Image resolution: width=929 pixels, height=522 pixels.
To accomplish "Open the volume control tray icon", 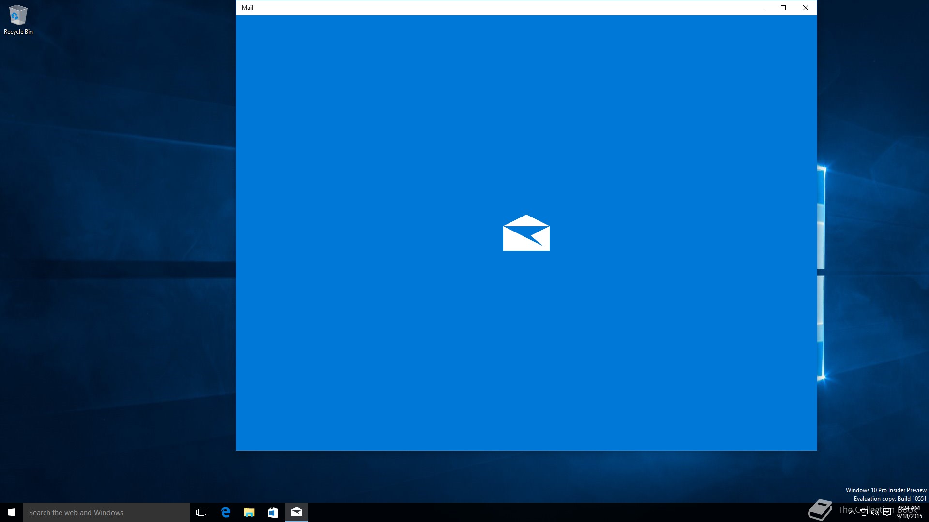I will (x=875, y=512).
